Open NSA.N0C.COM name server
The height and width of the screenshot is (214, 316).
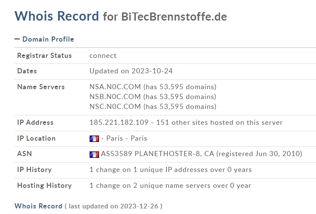tap(115, 87)
